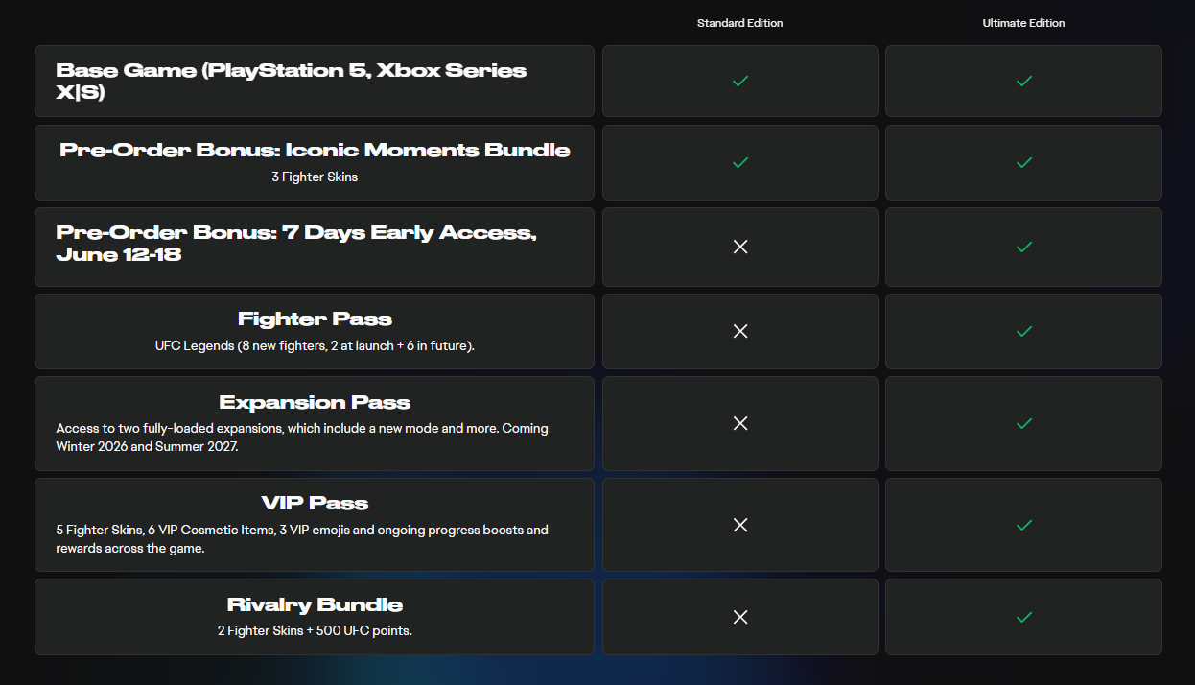1195x685 pixels.
Task: Click Ultimate Edition checkmark for Rivalry Bundle
Action: [1023, 617]
